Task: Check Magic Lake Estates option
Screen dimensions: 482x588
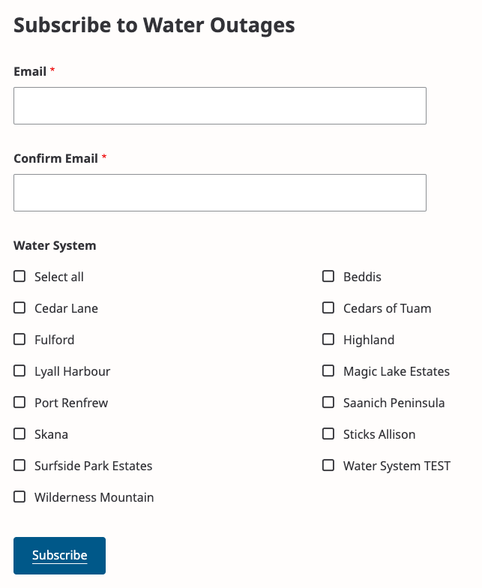Action: pyautogui.click(x=328, y=371)
